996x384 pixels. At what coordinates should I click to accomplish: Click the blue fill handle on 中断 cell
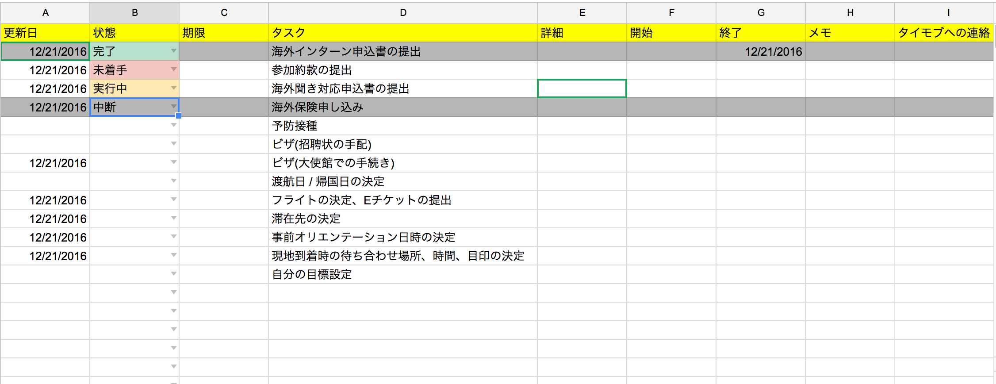[179, 116]
